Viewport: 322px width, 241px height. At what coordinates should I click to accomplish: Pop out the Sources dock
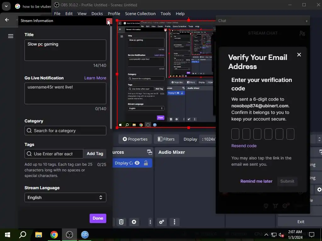(x=149, y=152)
